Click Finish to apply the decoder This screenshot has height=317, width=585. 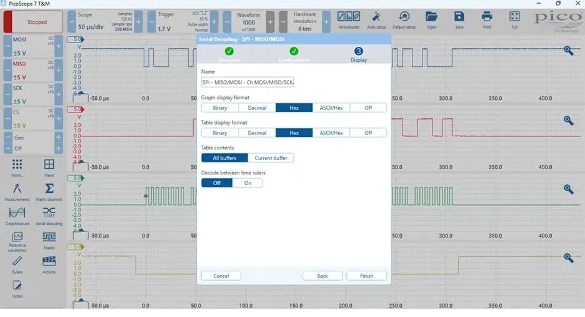[x=366, y=276]
